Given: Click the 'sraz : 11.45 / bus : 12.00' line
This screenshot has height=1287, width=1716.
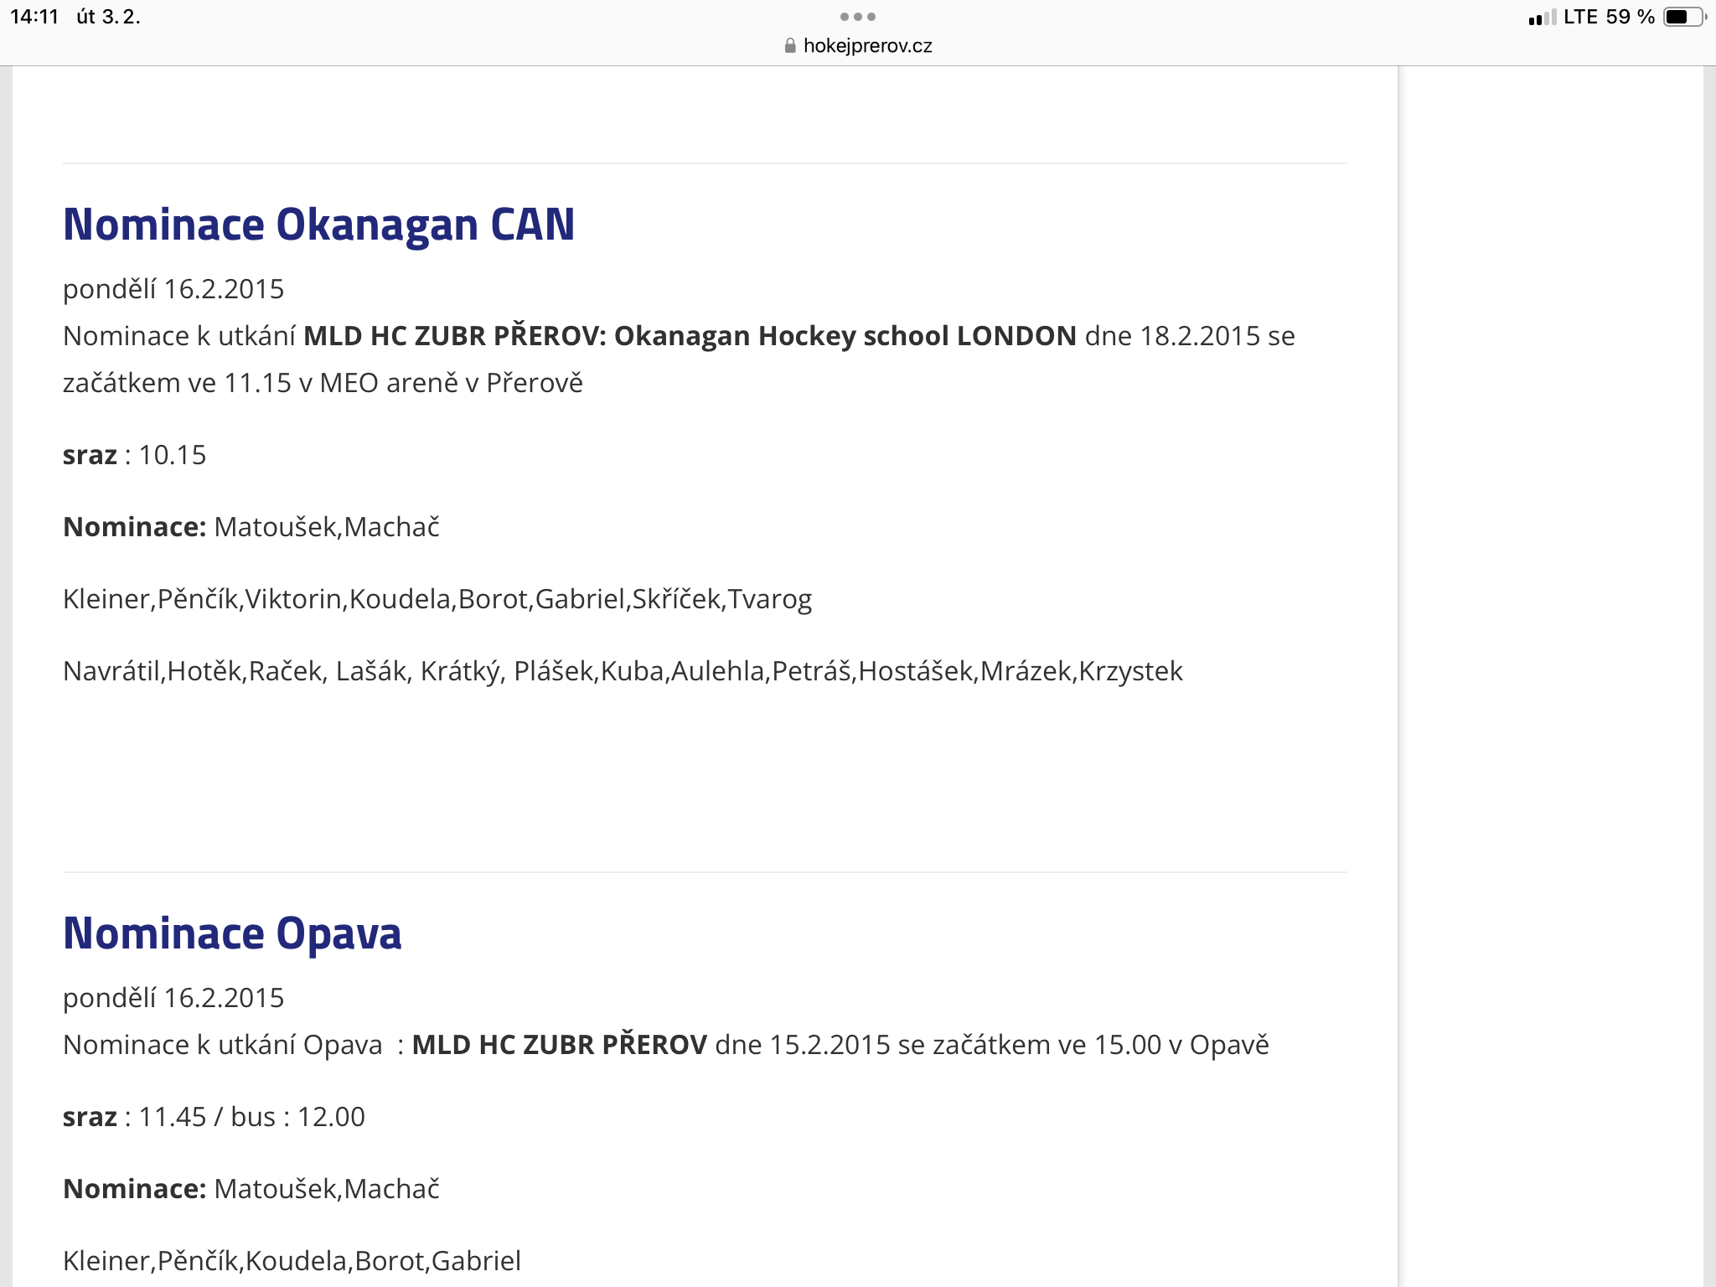Looking at the screenshot, I should coord(214,1117).
